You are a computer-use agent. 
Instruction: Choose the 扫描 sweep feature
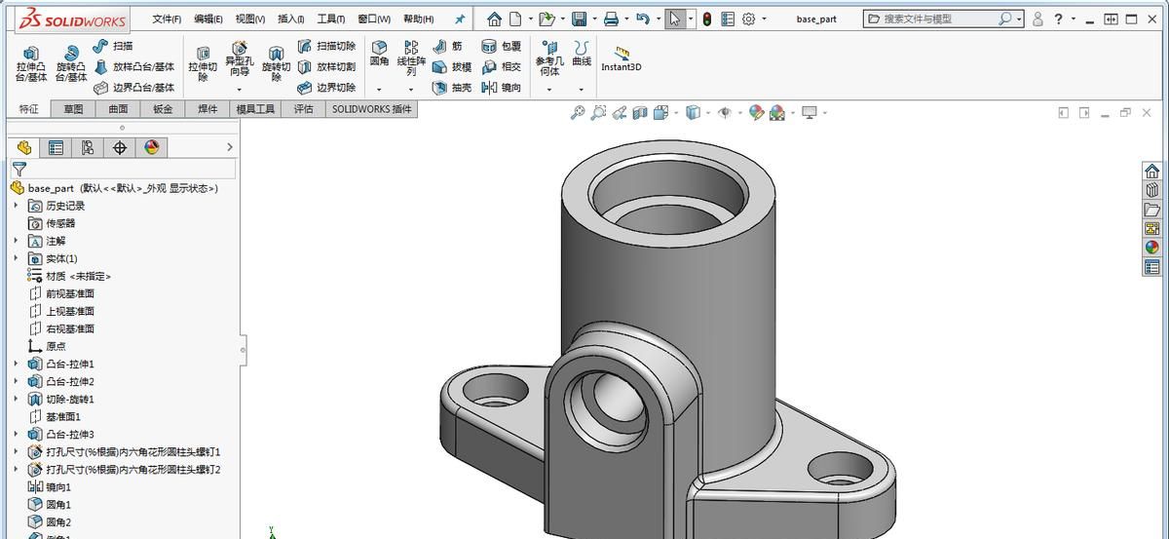pos(113,46)
